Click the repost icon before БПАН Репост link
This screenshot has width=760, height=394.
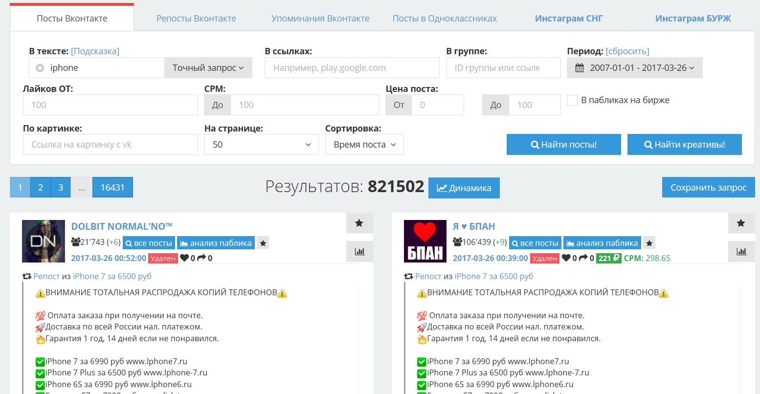408,277
